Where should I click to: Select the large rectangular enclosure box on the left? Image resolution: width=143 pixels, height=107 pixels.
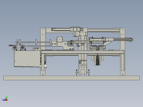pos(27,59)
